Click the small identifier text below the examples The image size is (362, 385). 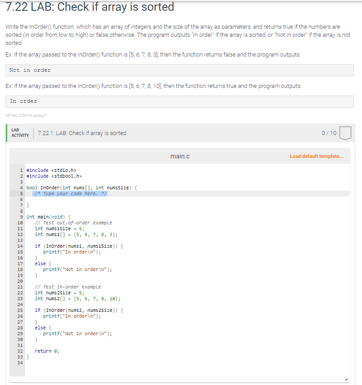pyautogui.click(x=26, y=116)
